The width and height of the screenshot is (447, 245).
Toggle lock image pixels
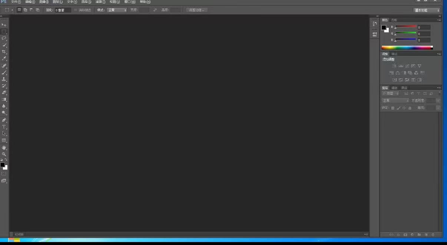[399, 108]
